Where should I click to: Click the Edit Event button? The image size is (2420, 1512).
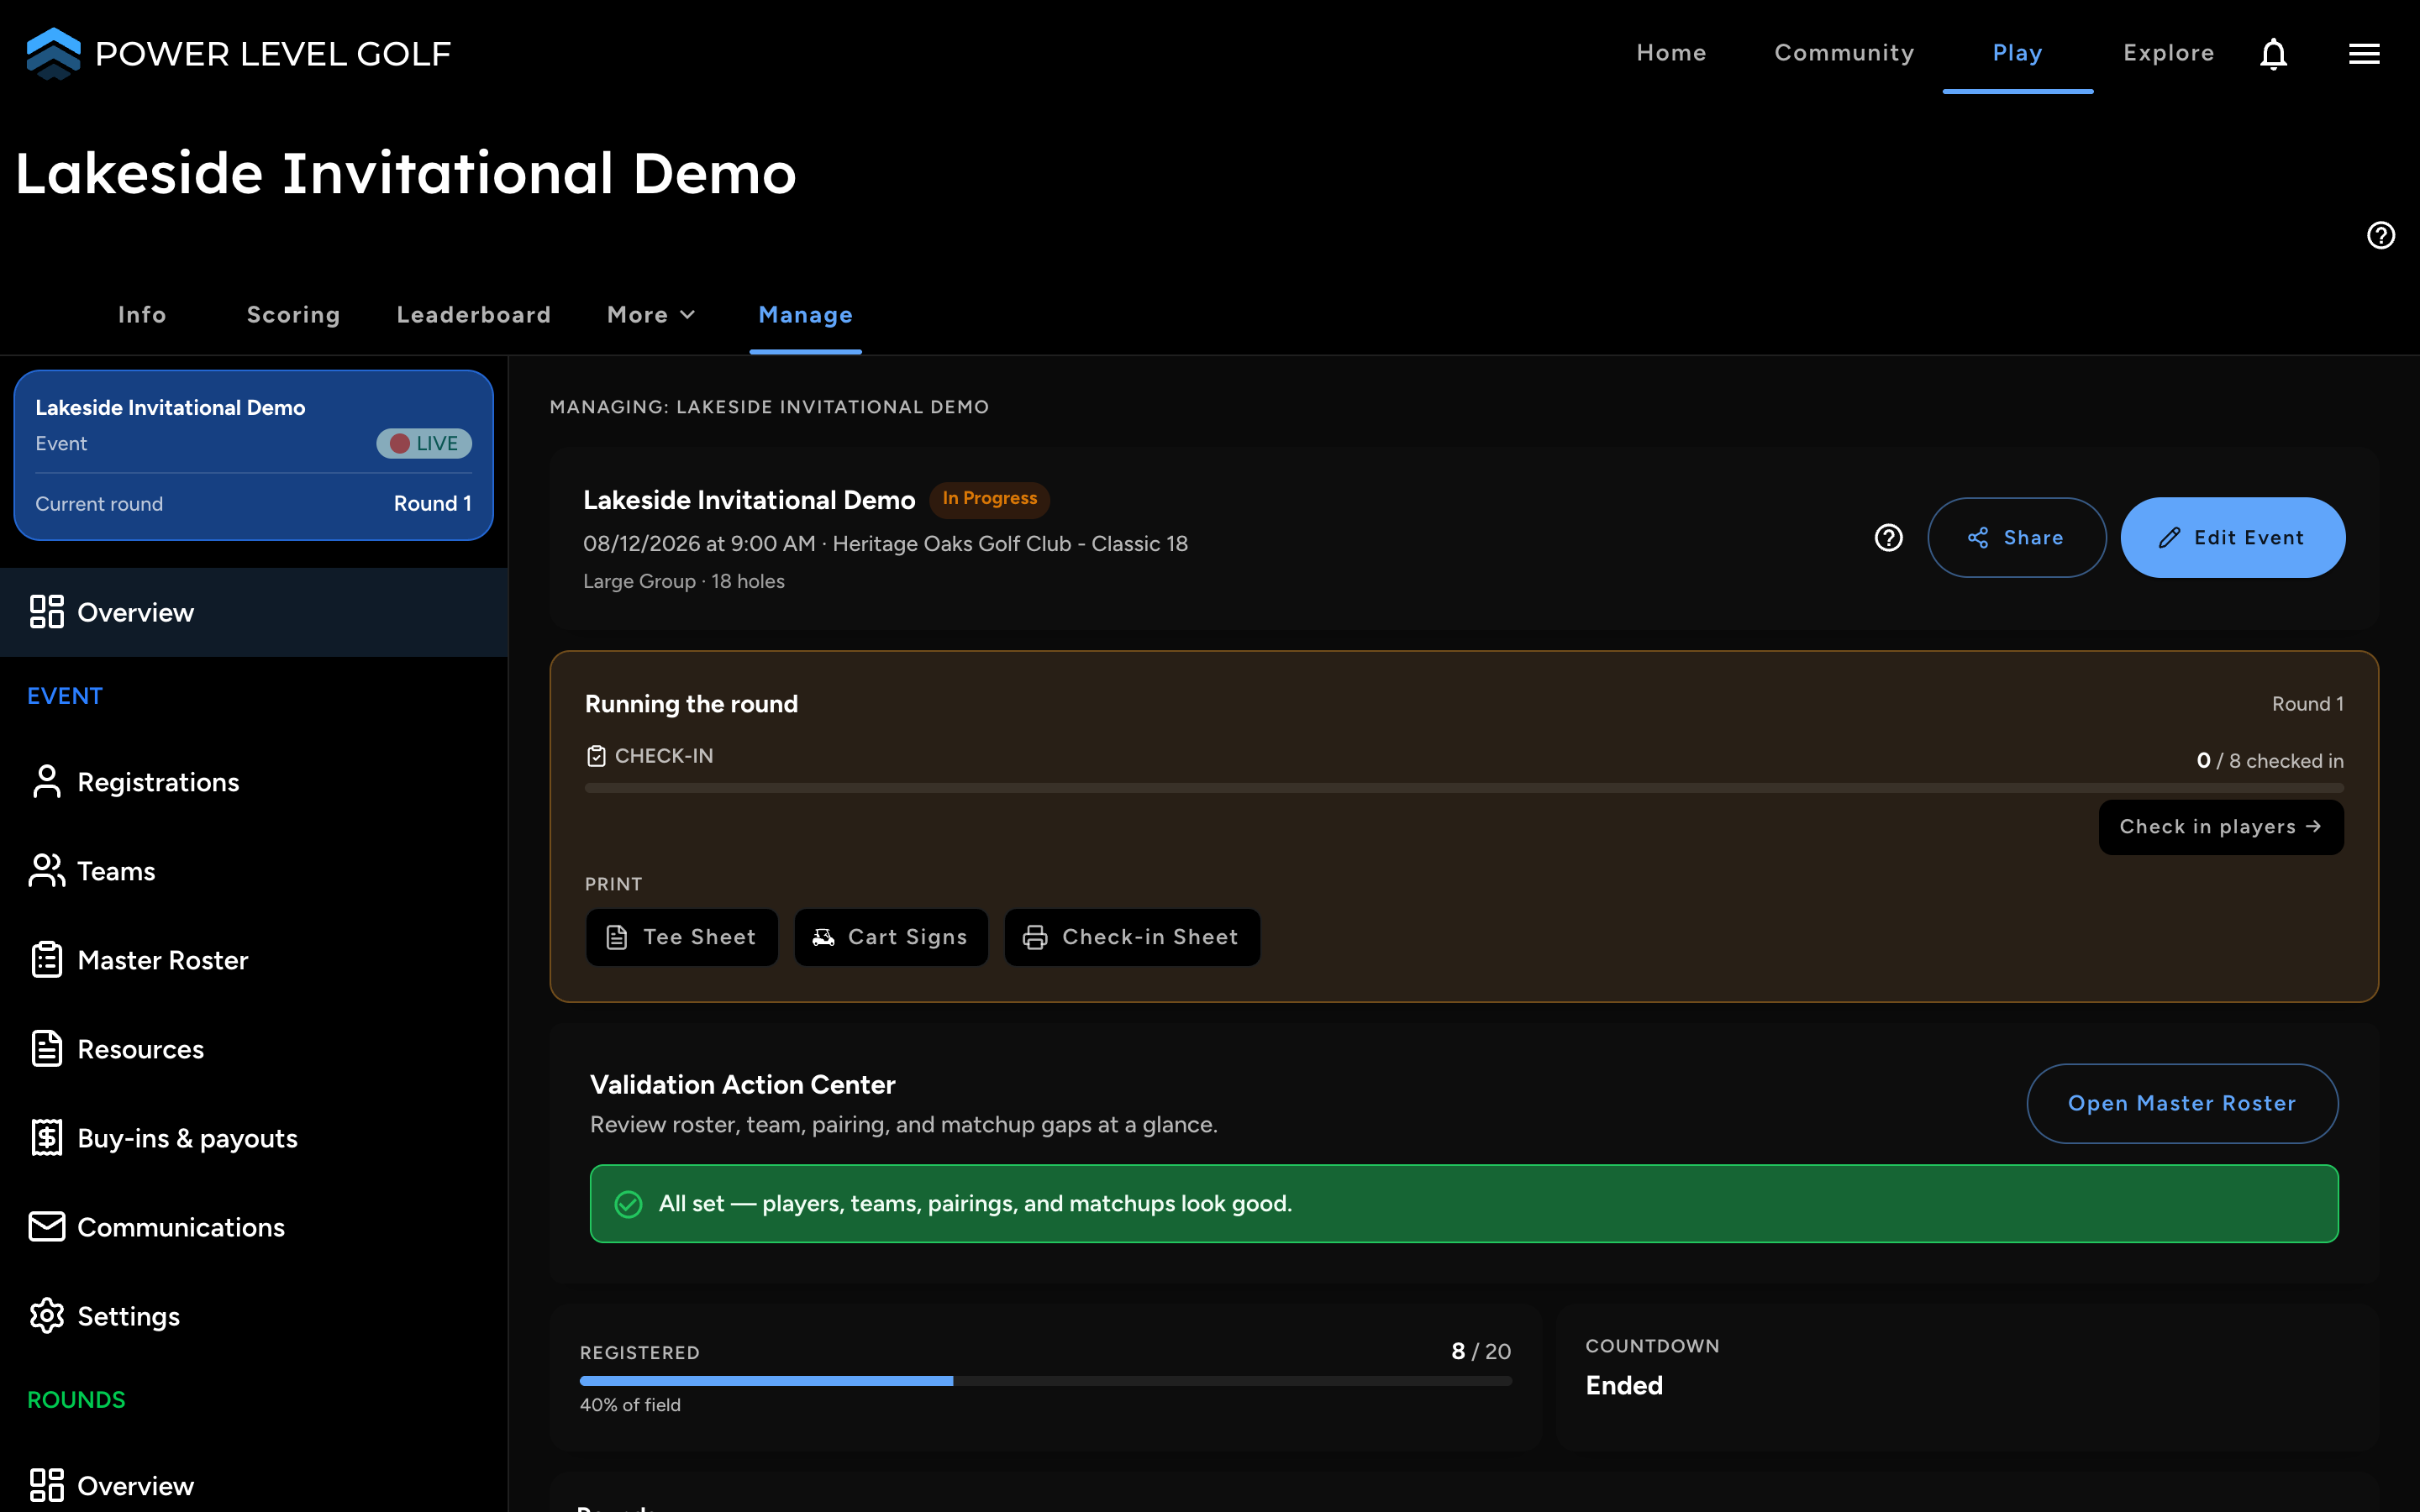(2232, 538)
